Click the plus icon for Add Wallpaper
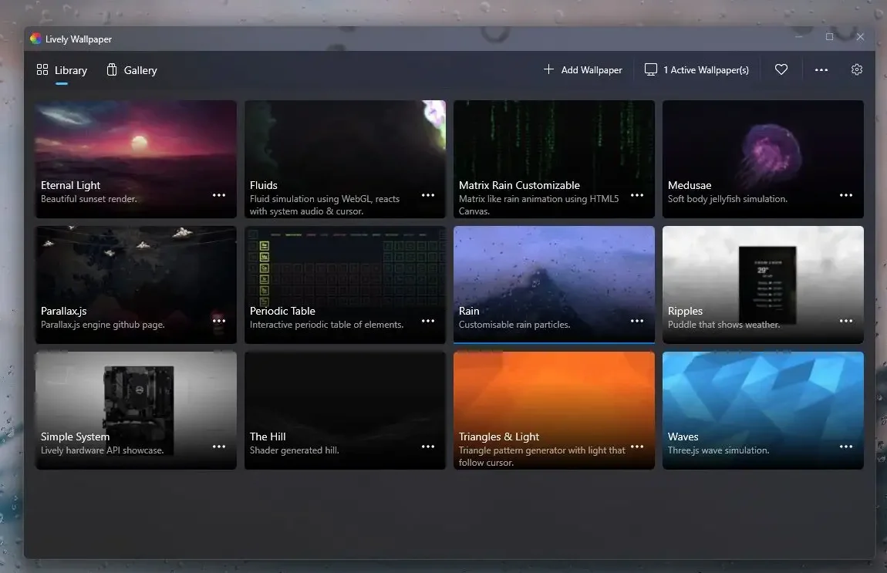 548,69
